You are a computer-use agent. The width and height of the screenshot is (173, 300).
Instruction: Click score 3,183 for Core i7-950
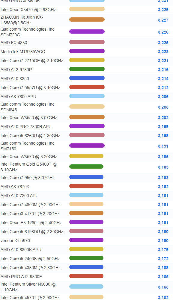pyautogui.click(x=163, y=178)
